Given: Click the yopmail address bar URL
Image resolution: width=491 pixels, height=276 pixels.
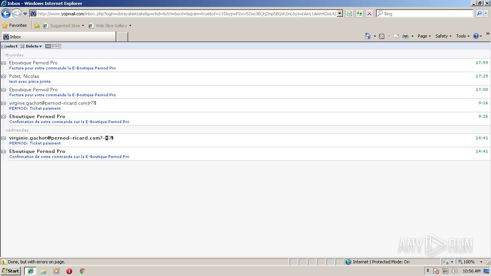Looking at the screenshot, I should pos(187,14).
